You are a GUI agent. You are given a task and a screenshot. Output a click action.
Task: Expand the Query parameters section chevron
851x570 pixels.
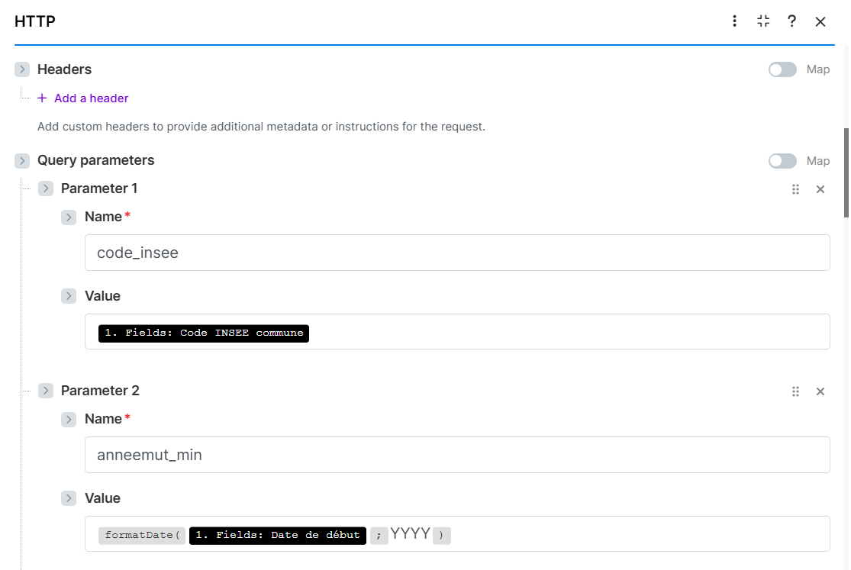coord(21,161)
